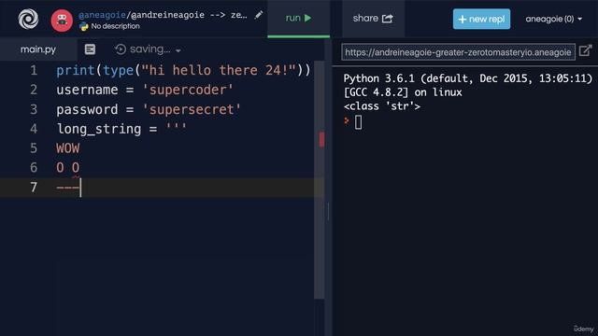Click the console prompt cursor
Image resolution: width=598 pixels, height=336 pixels.
point(358,122)
